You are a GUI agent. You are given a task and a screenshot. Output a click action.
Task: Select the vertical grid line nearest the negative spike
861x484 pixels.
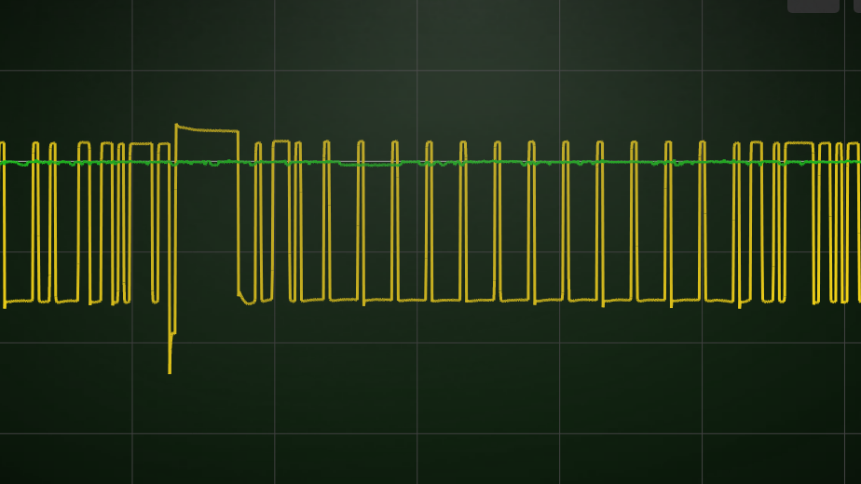point(132,242)
